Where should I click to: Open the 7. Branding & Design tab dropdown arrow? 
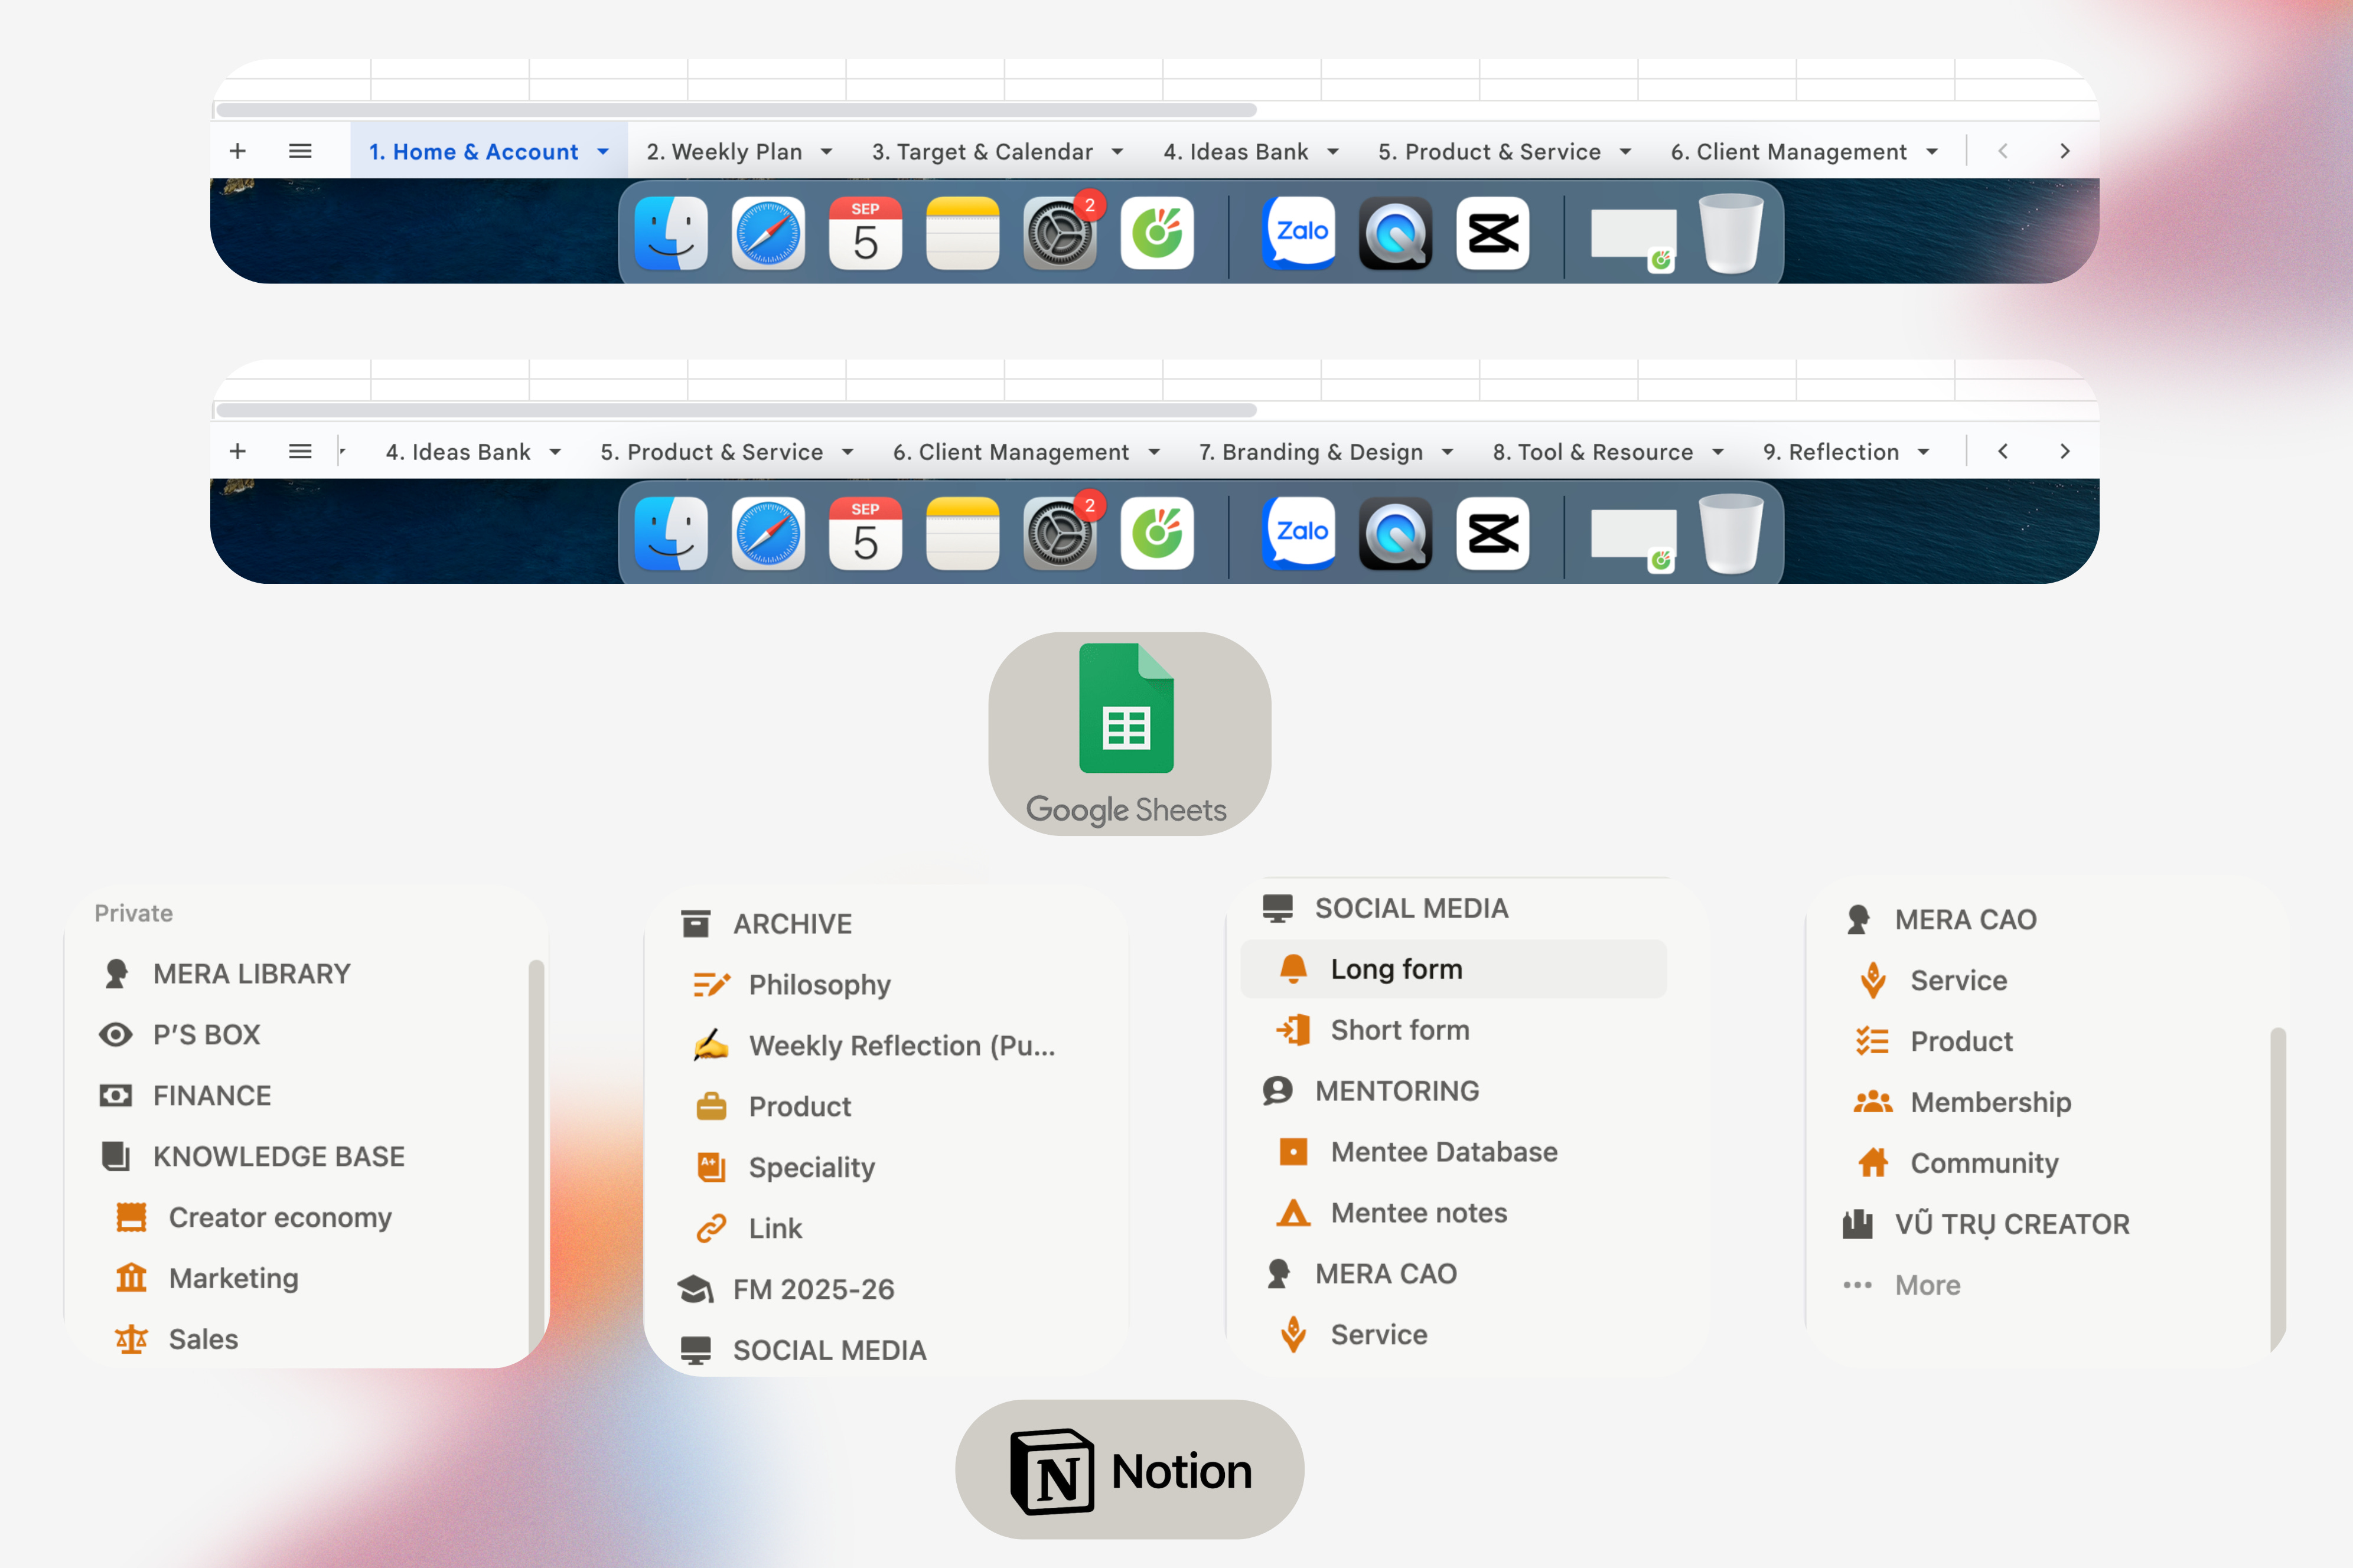pos(1448,452)
